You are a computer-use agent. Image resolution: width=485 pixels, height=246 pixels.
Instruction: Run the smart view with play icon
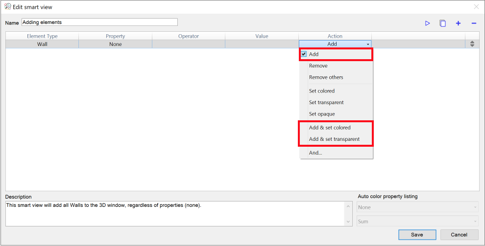tap(428, 23)
